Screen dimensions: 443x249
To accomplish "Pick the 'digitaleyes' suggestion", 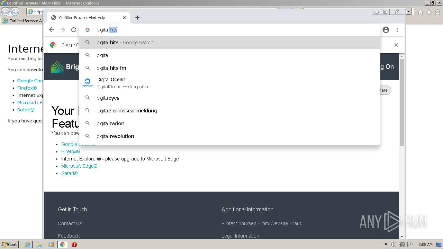I will click(230, 98).
